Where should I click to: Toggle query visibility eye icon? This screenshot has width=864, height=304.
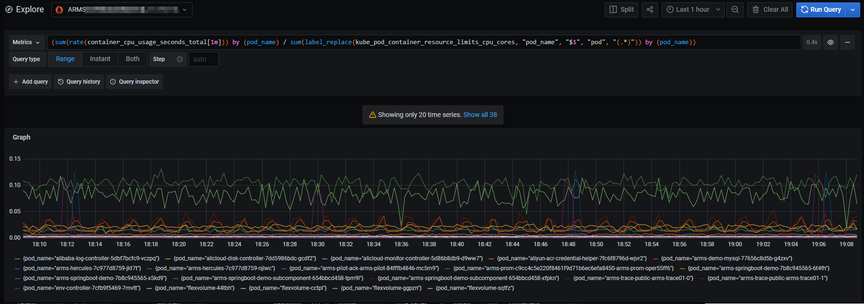(831, 42)
